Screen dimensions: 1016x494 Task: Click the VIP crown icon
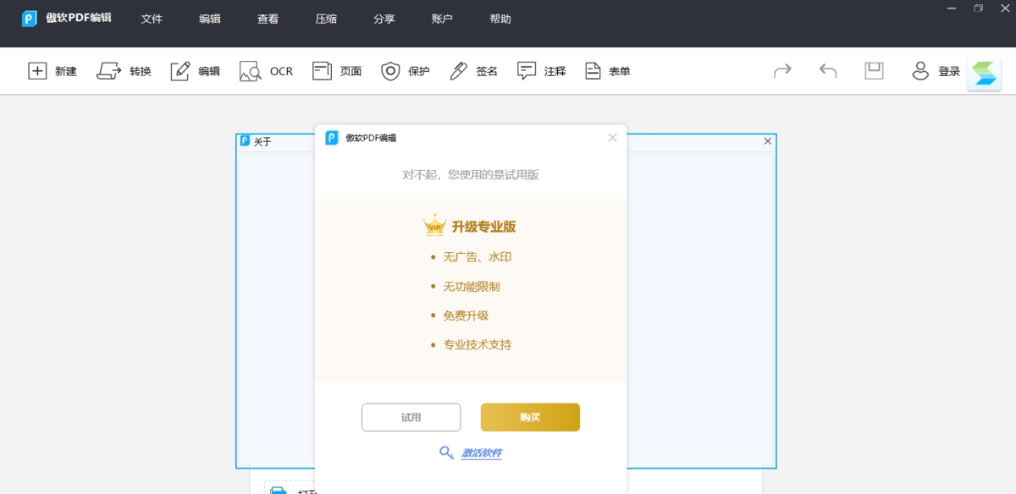pyautogui.click(x=435, y=225)
